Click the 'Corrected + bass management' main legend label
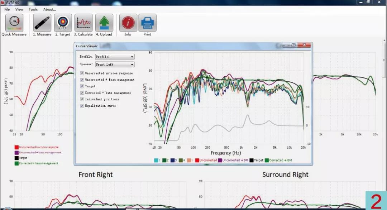 coord(38,163)
